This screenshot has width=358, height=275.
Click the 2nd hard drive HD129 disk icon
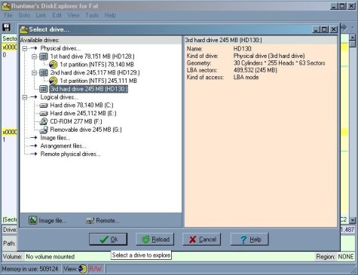tap(44, 73)
